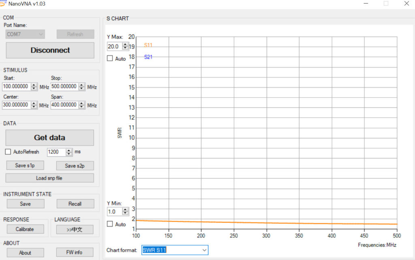Click the Center frequency stepper arrows

coord(34,105)
